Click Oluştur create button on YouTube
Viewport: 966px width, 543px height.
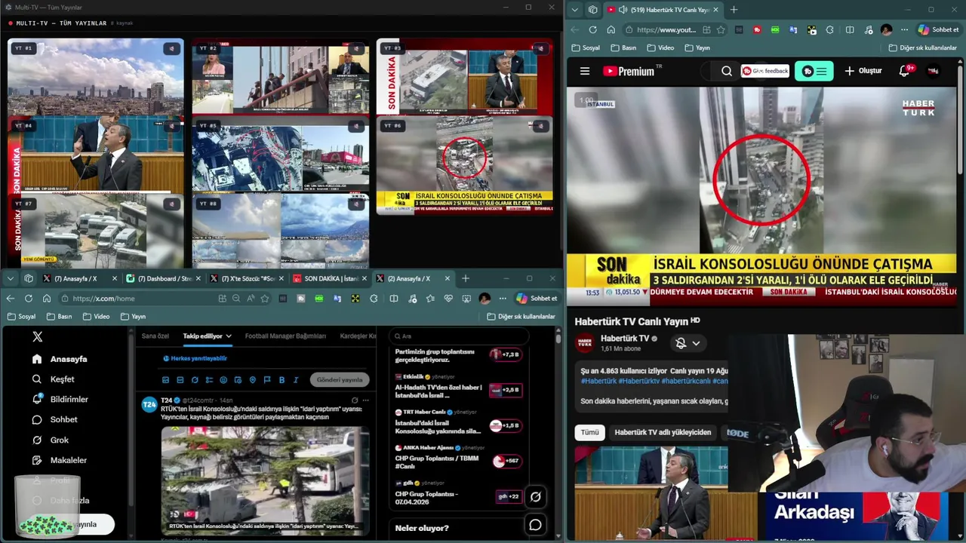(863, 71)
